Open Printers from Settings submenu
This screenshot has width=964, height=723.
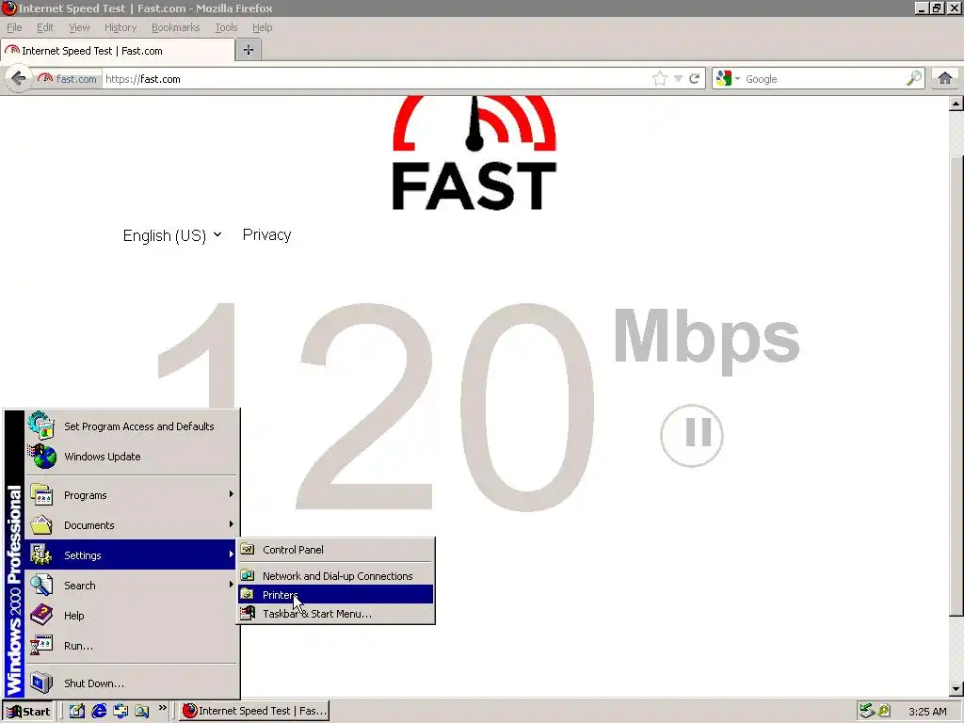[x=336, y=595]
